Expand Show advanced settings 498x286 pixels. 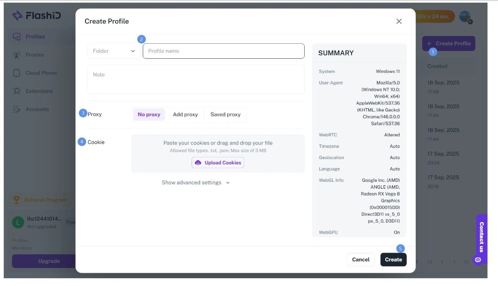(195, 182)
